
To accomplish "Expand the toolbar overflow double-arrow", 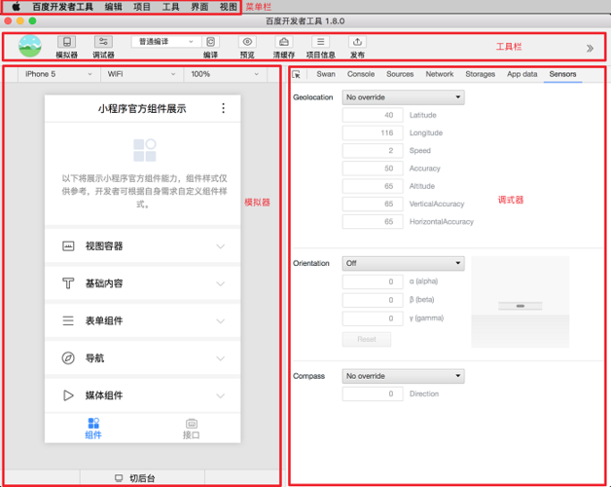I will pyautogui.click(x=589, y=48).
